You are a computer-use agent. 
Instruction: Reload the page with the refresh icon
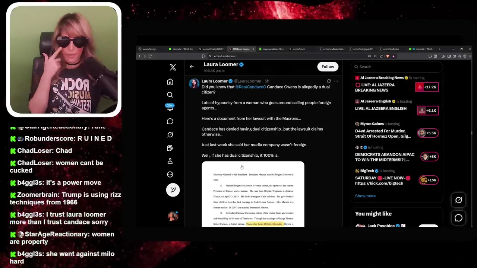tap(150, 56)
